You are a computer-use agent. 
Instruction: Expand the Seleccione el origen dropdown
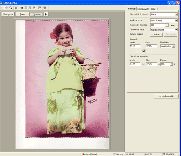(176, 14)
